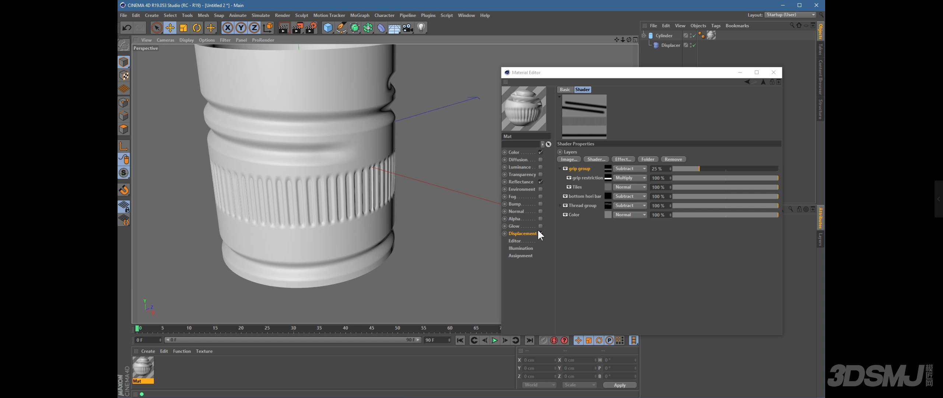Screen dimensions: 943x398
Task: Open viewport Cameras menu
Action: pyautogui.click(x=165, y=40)
